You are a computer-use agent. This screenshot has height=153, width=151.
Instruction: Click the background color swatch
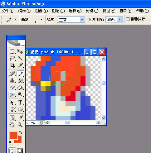[20, 141]
